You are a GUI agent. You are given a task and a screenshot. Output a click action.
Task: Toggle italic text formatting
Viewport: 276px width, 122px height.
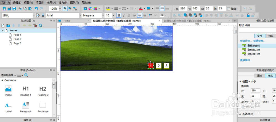(x=124, y=15)
